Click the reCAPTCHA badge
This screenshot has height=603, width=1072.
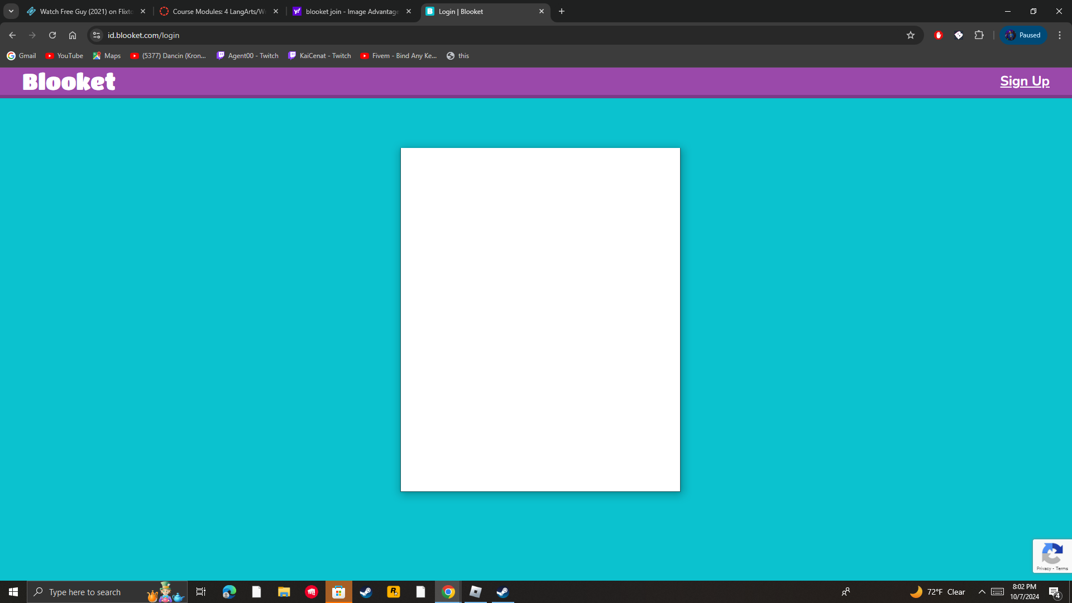[x=1052, y=556]
